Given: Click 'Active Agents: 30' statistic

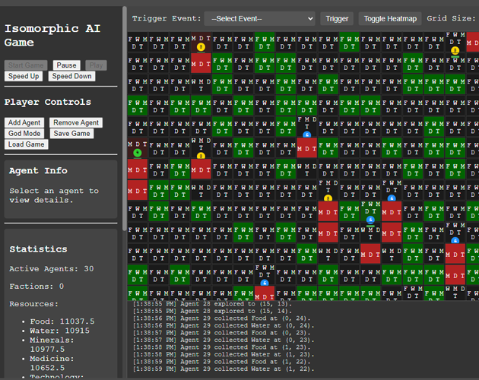Looking at the screenshot, I should [52, 269].
